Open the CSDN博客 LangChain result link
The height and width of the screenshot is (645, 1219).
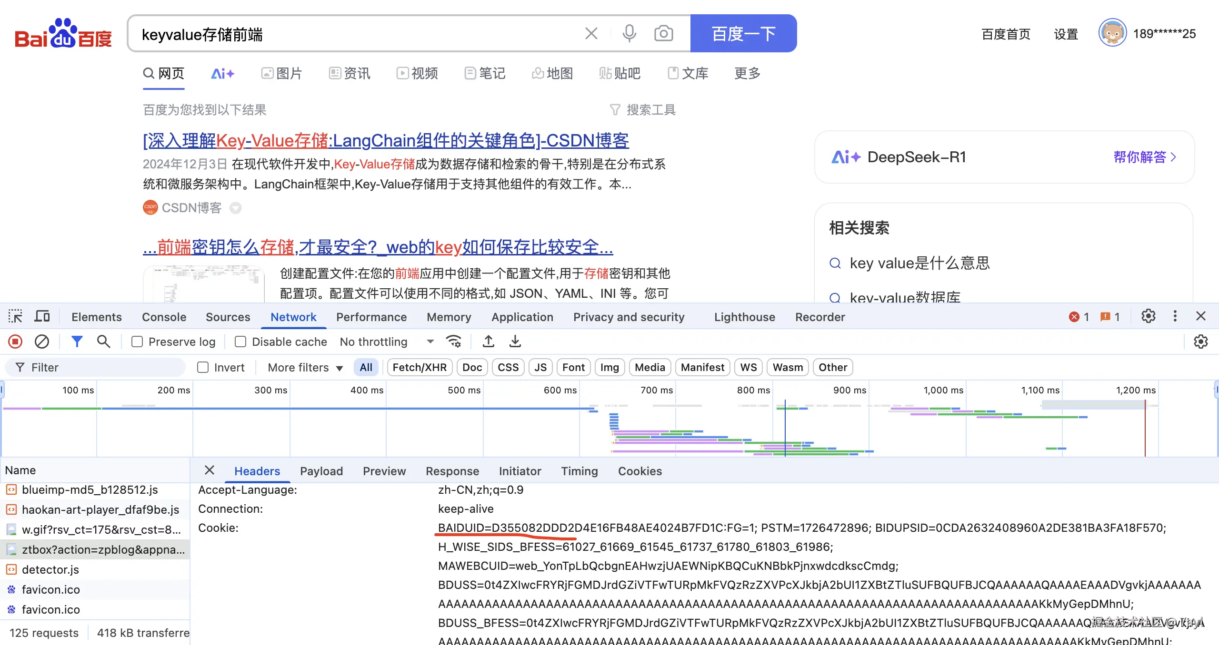386,140
